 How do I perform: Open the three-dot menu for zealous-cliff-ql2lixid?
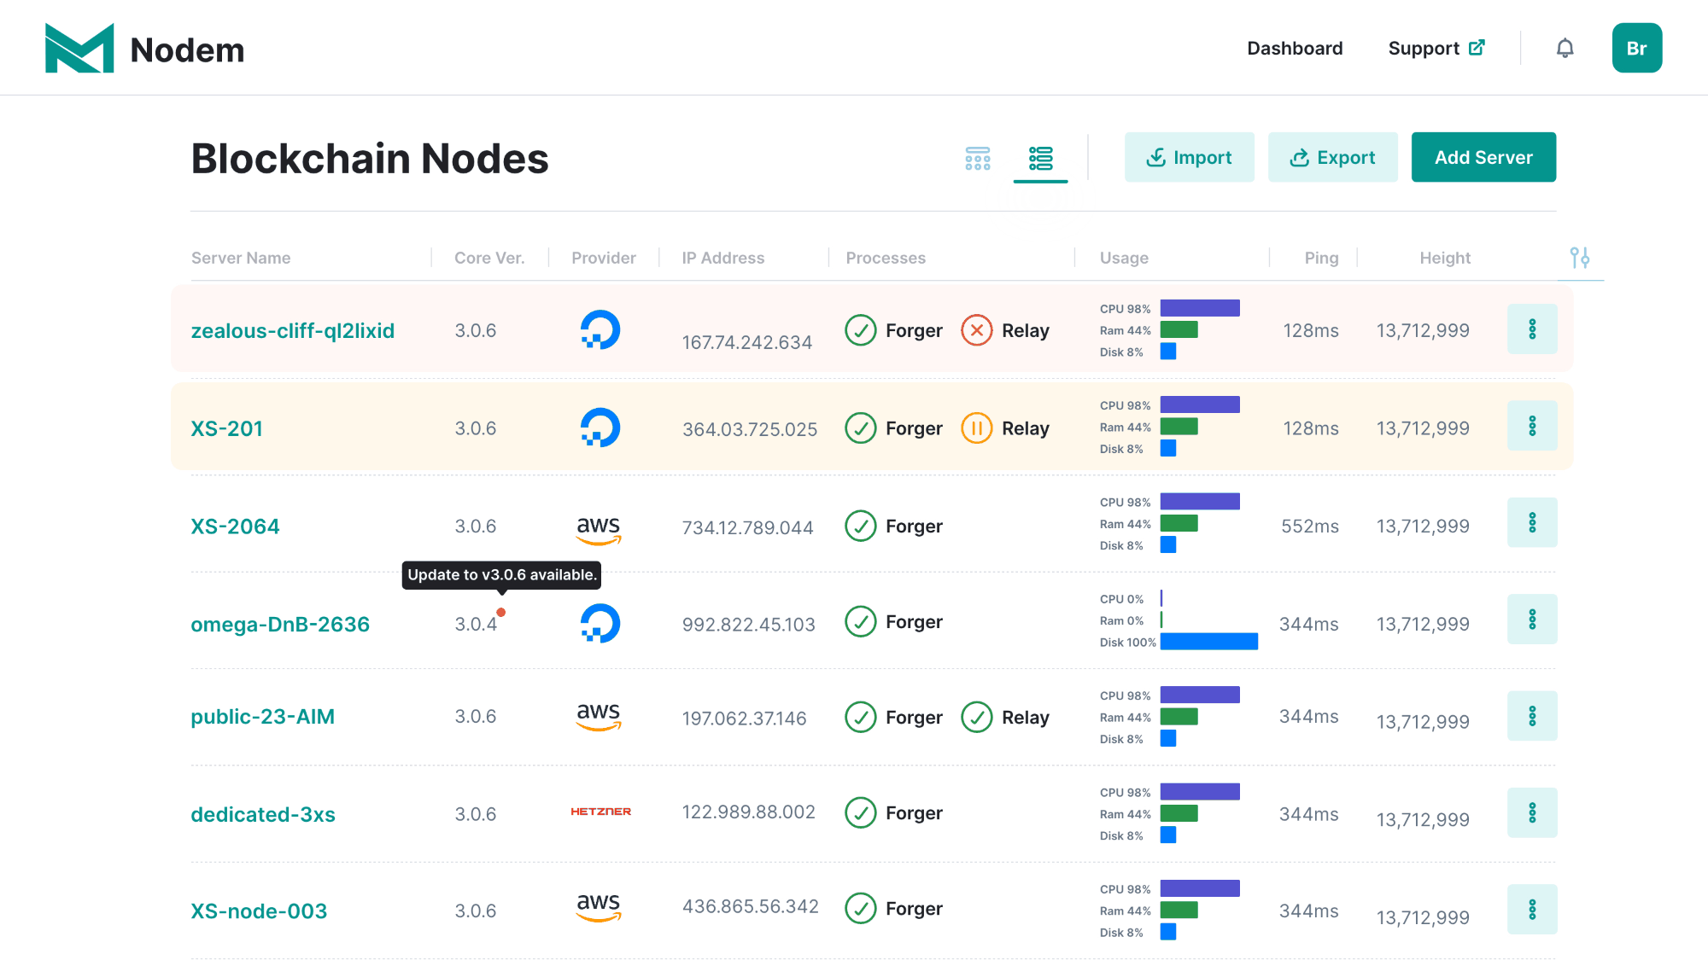[x=1532, y=329]
